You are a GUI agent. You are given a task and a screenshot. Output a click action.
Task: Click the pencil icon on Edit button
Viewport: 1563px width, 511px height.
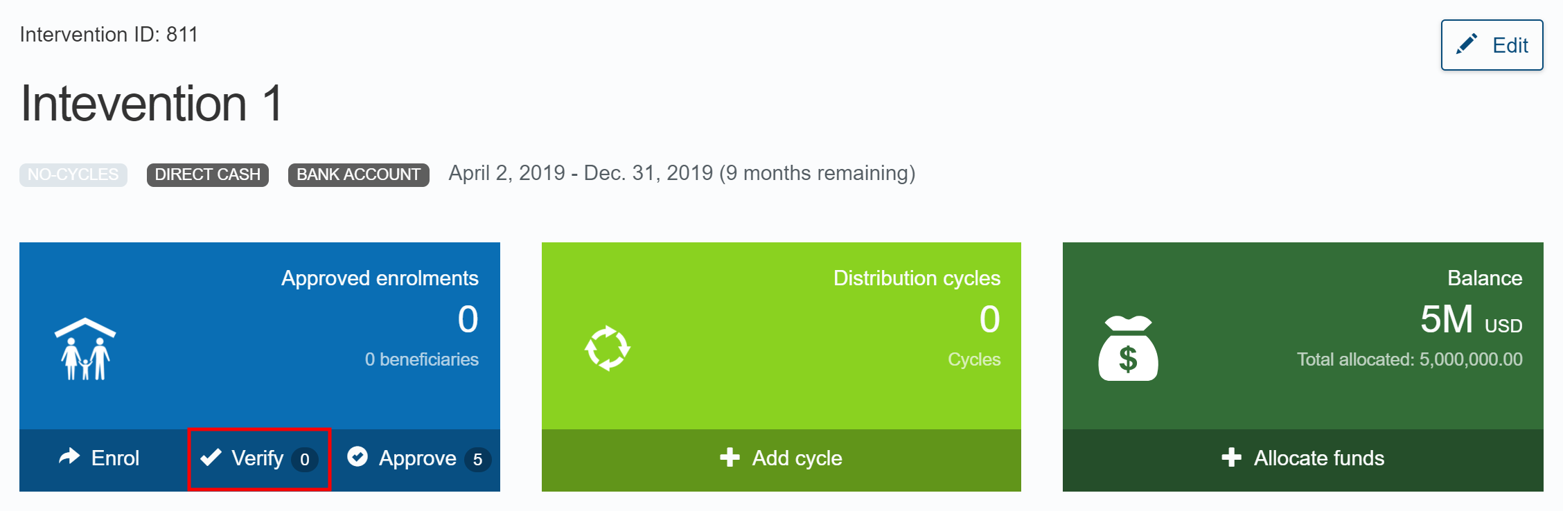pyautogui.click(x=1466, y=44)
